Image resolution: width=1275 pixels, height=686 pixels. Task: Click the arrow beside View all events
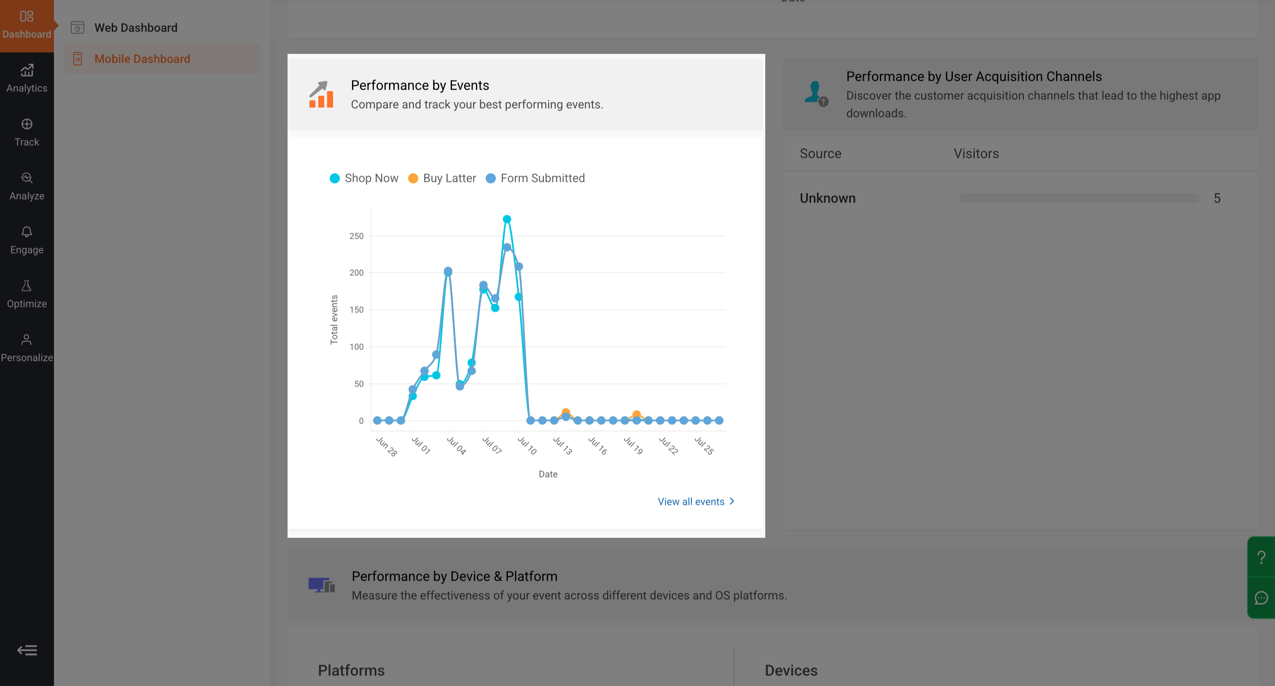point(732,501)
